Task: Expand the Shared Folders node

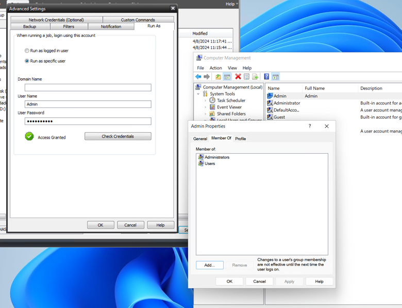Action: pyautogui.click(x=205, y=114)
